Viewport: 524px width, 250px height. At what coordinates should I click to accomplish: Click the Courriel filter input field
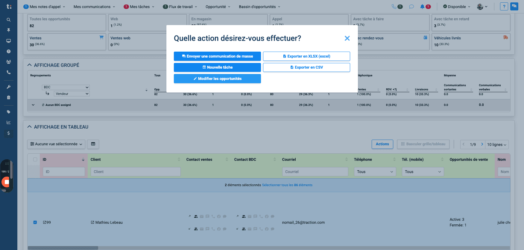pos(315,172)
